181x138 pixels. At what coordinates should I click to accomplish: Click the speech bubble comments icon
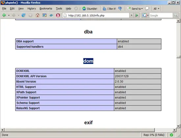pos(147,9)
